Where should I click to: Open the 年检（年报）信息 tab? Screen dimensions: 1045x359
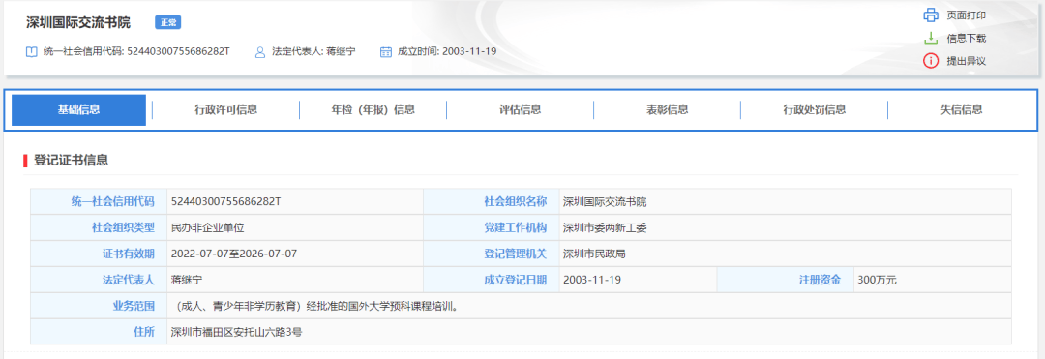point(373,110)
